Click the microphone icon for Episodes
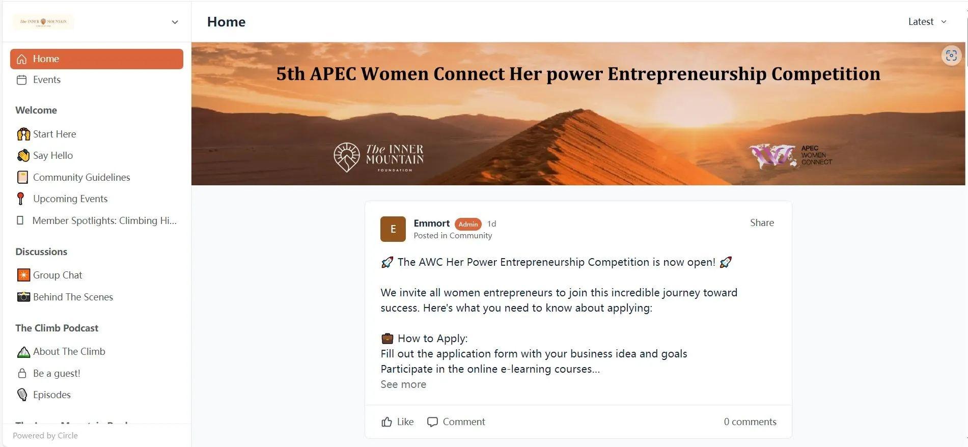968x447 pixels. (22, 395)
